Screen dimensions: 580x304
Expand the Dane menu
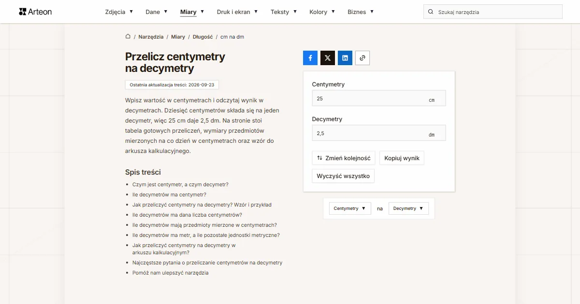tap(157, 12)
